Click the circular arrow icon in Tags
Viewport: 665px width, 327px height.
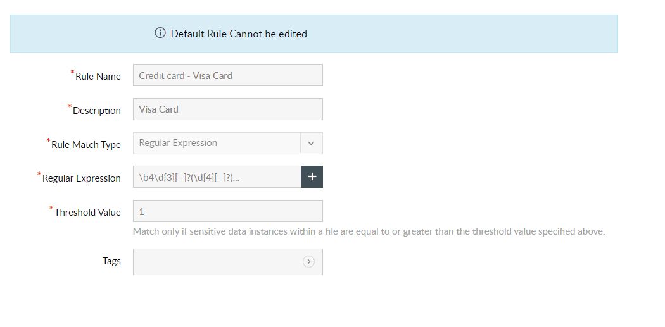tap(308, 261)
